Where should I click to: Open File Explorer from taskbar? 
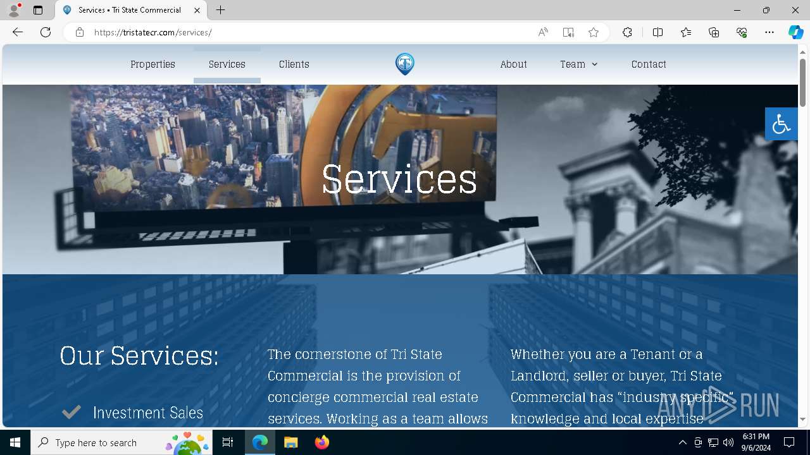pos(290,442)
